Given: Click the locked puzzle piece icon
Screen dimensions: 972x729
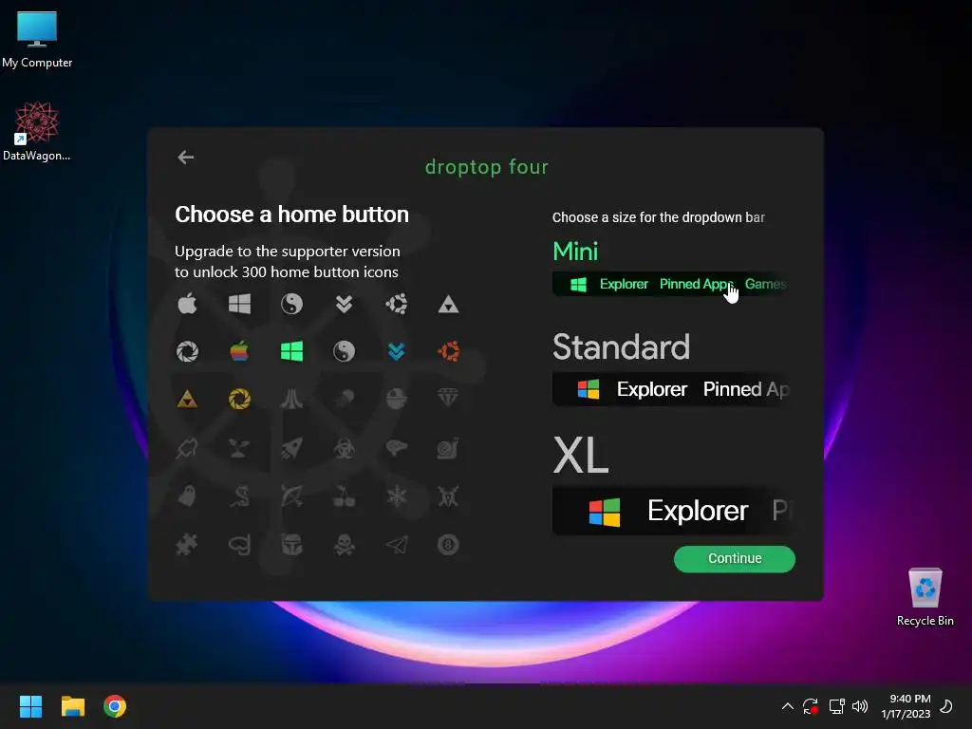Looking at the screenshot, I should click(187, 545).
